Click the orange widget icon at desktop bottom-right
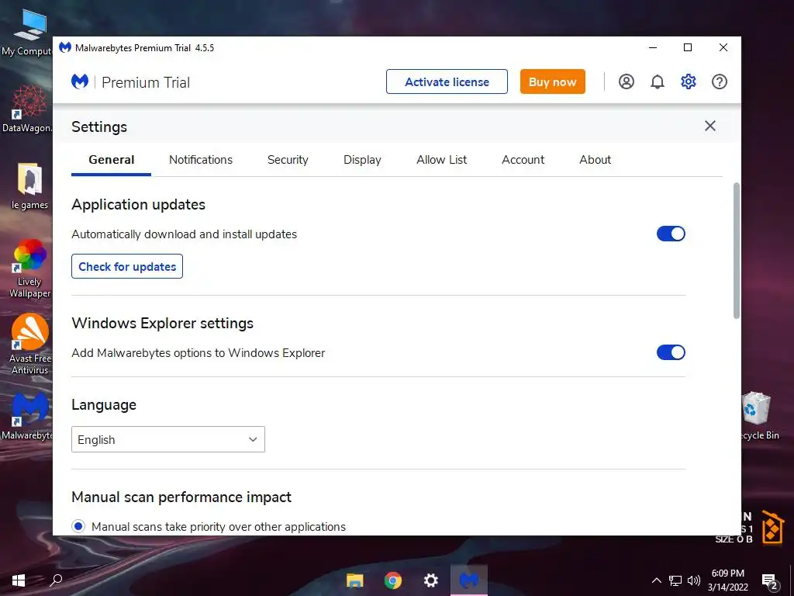 coord(773,528)
